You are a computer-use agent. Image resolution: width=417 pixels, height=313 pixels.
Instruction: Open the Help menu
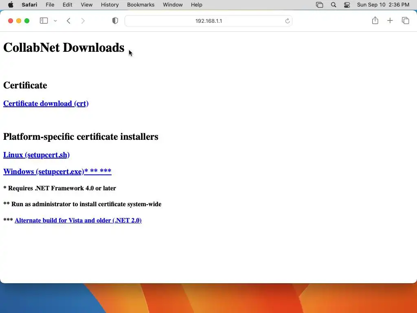[197, 5]
